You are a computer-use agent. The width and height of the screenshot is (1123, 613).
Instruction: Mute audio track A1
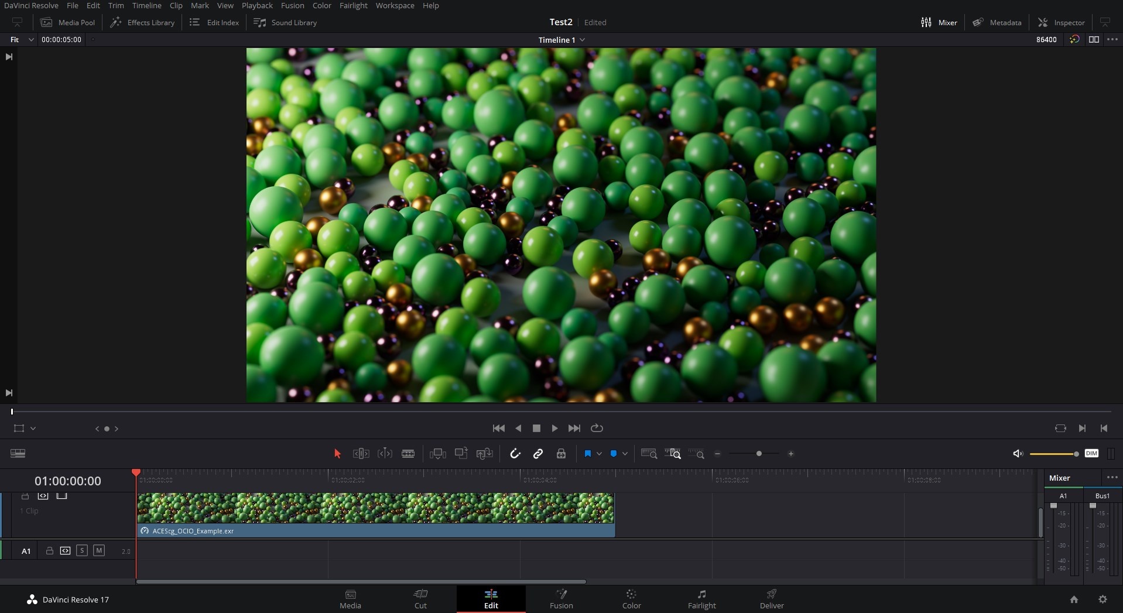99,550
